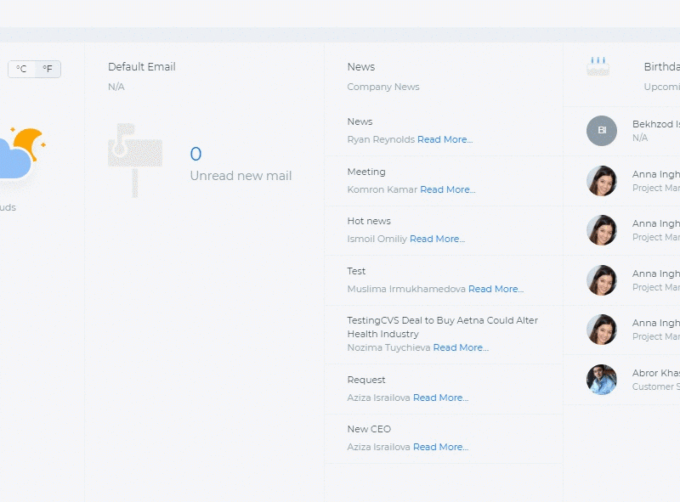Click the mailbox icon in Default Email

(135, 161)
